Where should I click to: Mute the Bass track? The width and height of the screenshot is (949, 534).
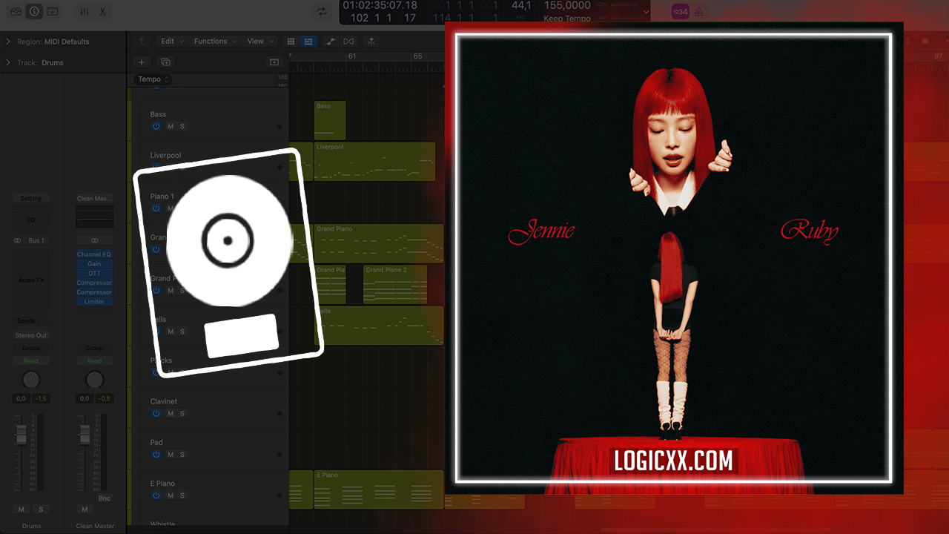pos(171,127)
